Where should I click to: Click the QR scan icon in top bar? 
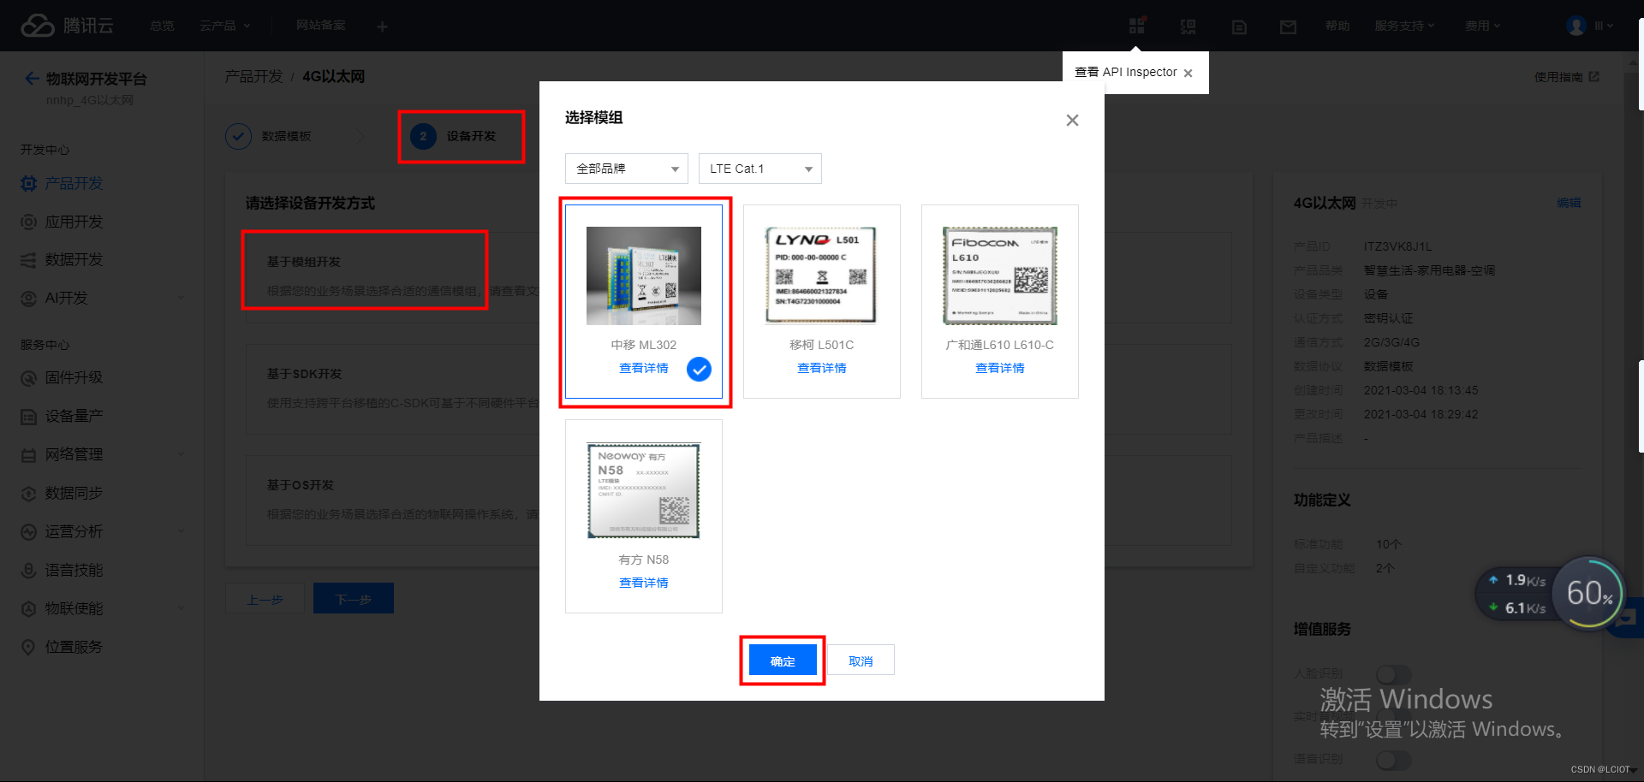1188,27
